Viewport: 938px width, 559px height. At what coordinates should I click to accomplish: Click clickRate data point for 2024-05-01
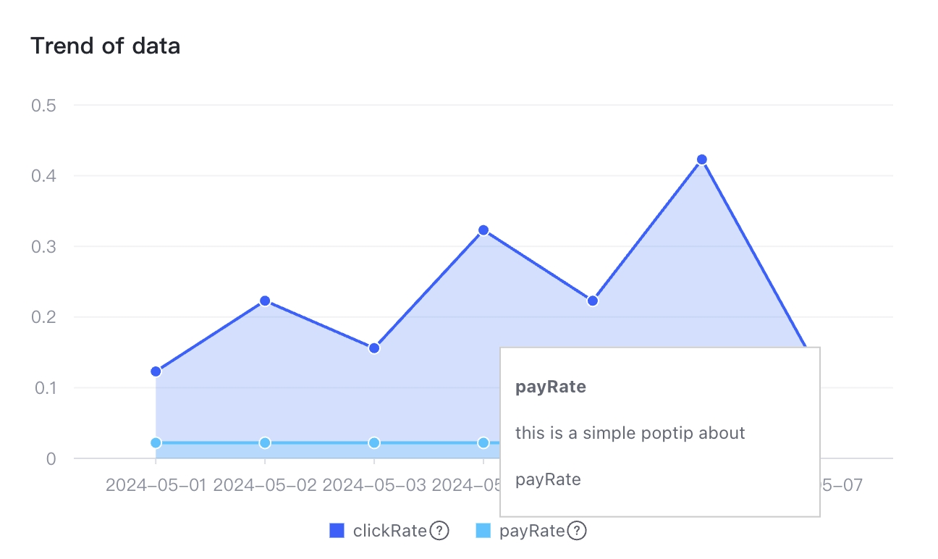point(156,371)
